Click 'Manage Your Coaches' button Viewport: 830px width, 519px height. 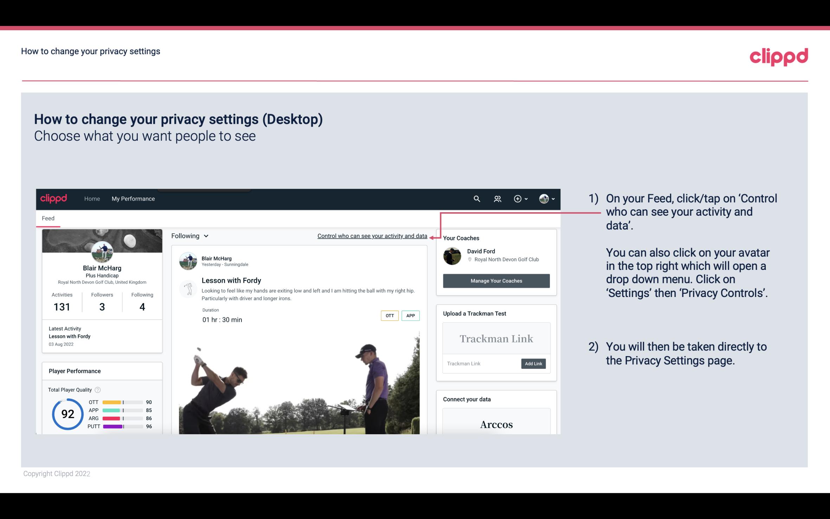496,280
